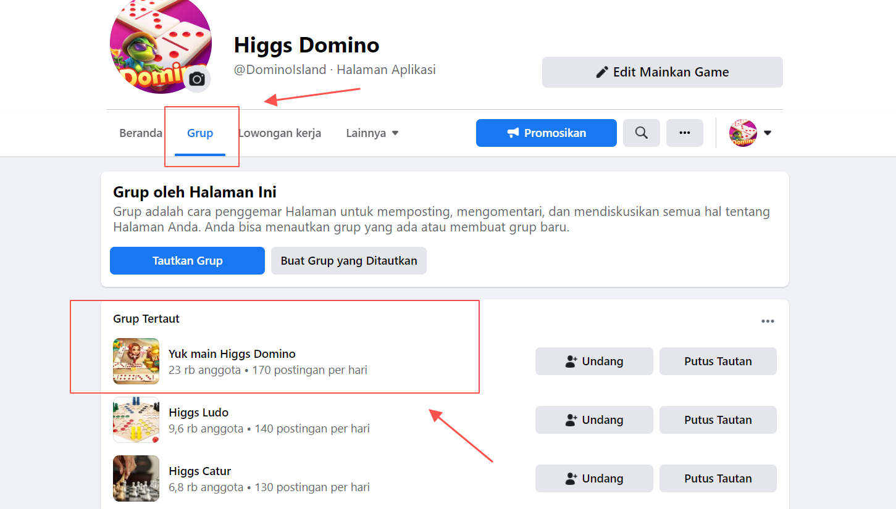Click the Edit Mainkan Game button
Viewport: 896px width, 509px height.
tap(663, 72)
